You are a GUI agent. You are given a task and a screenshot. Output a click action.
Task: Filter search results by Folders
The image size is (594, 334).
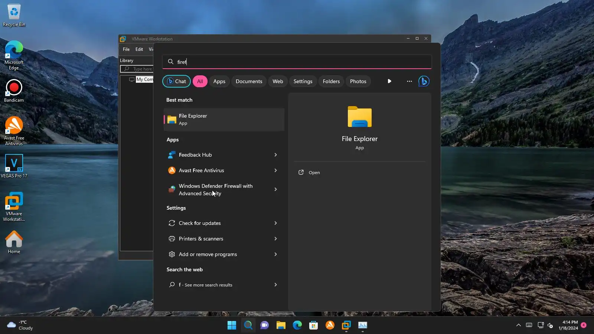click(331, 81)
